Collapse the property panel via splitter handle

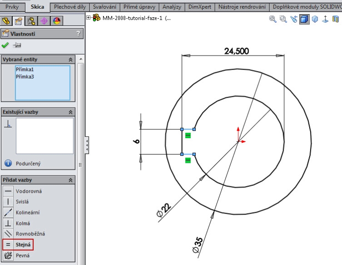coord(87,145)
